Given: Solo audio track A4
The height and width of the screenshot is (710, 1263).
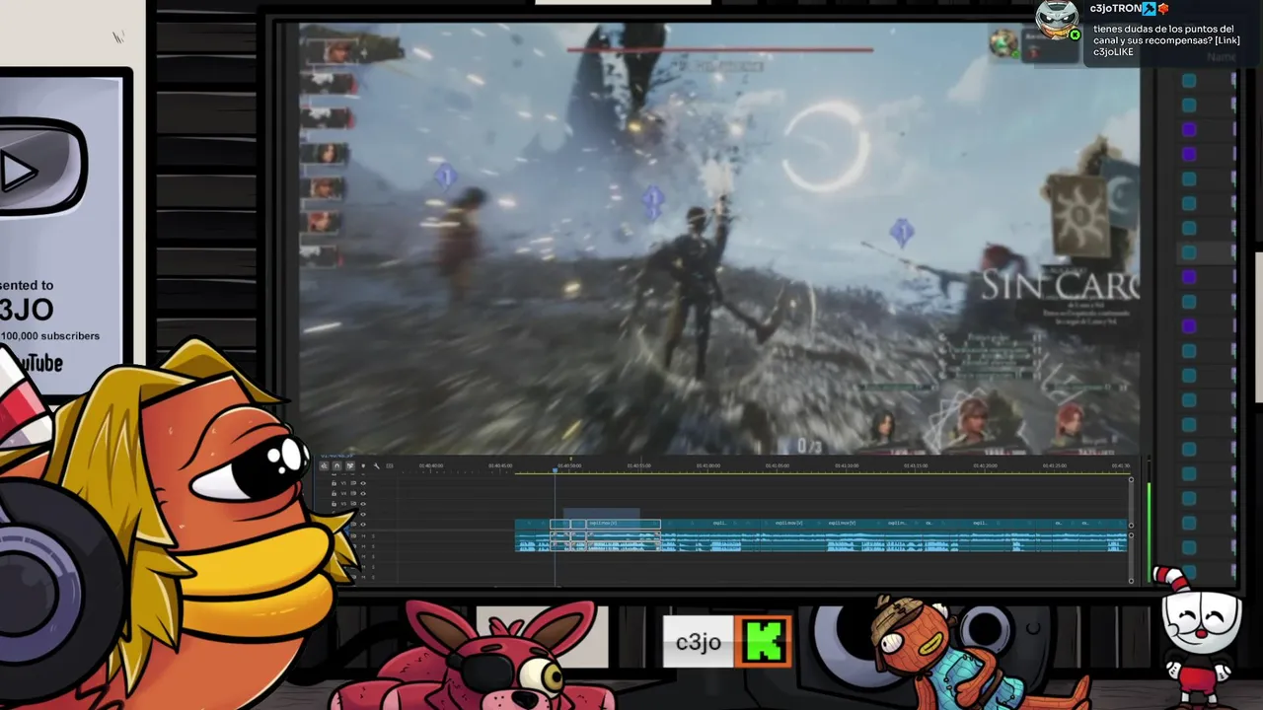Looking at the screenshot, I should pyautogui.click(x=373, y=567).
